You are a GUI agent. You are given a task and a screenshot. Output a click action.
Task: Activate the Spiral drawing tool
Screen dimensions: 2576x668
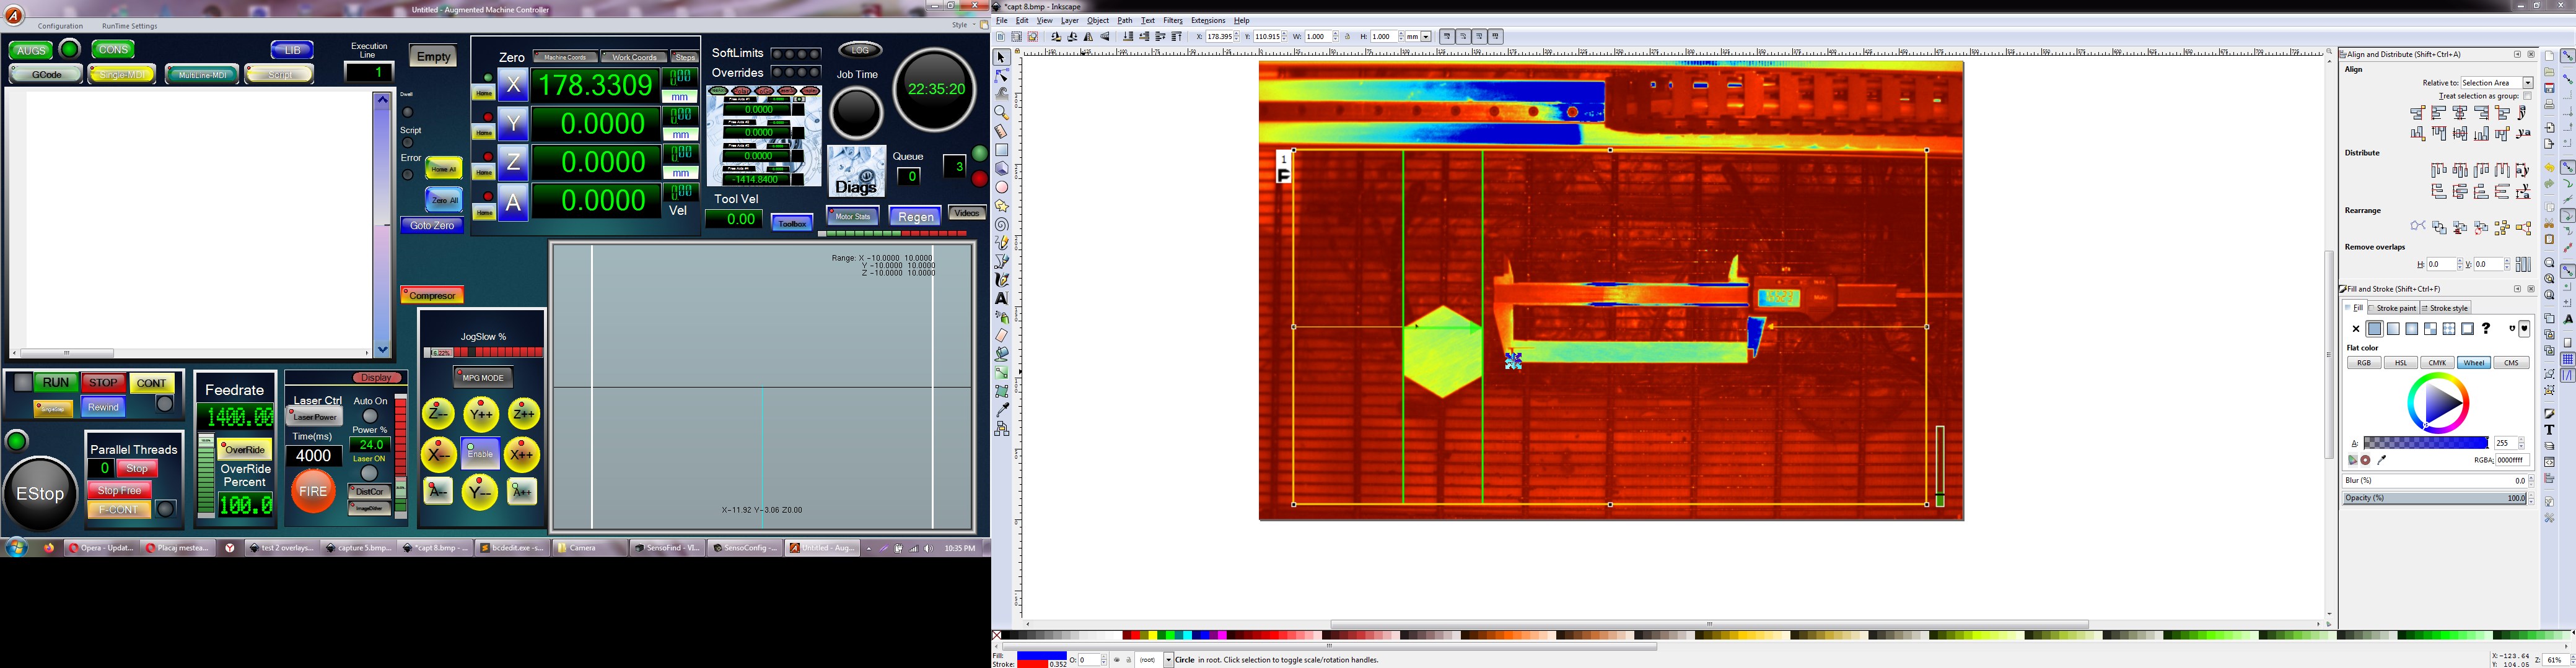point(1001,225)
